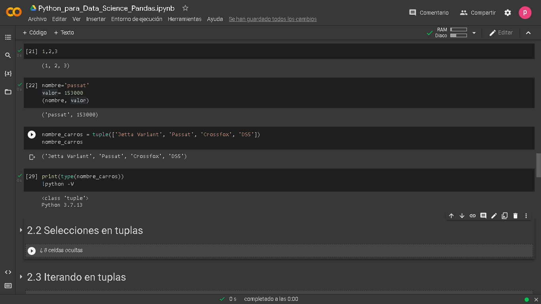Close the status bar with the X icon

point(536,300)
